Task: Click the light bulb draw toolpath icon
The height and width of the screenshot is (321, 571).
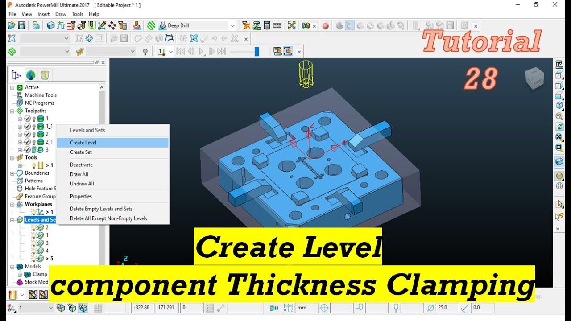Action: pyautogui.click(x=145, y=52)
